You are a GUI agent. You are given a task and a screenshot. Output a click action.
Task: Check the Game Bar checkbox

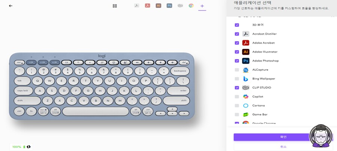coord(237,114)
